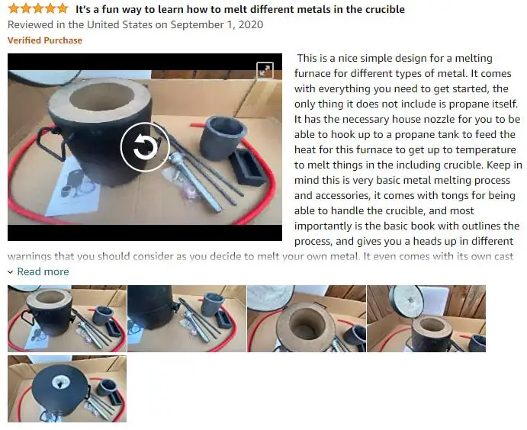Click the bottom black bar of video player

[145, 233]
